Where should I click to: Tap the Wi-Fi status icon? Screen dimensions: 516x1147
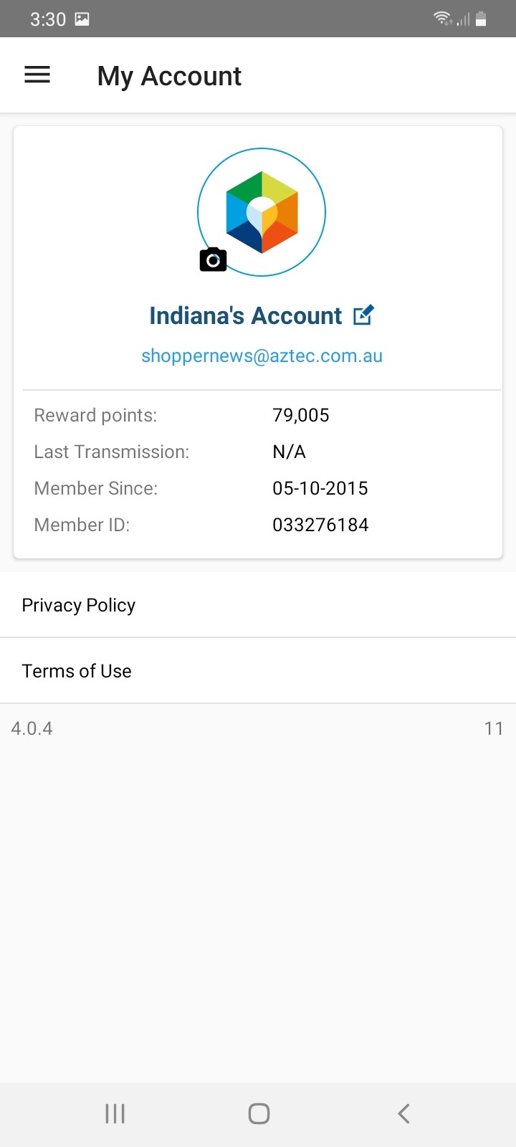[443, 19]
